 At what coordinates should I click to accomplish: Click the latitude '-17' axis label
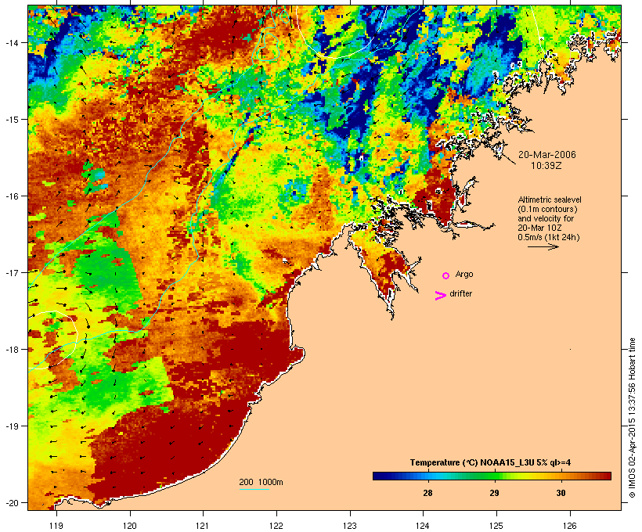(x=11, y=272)
